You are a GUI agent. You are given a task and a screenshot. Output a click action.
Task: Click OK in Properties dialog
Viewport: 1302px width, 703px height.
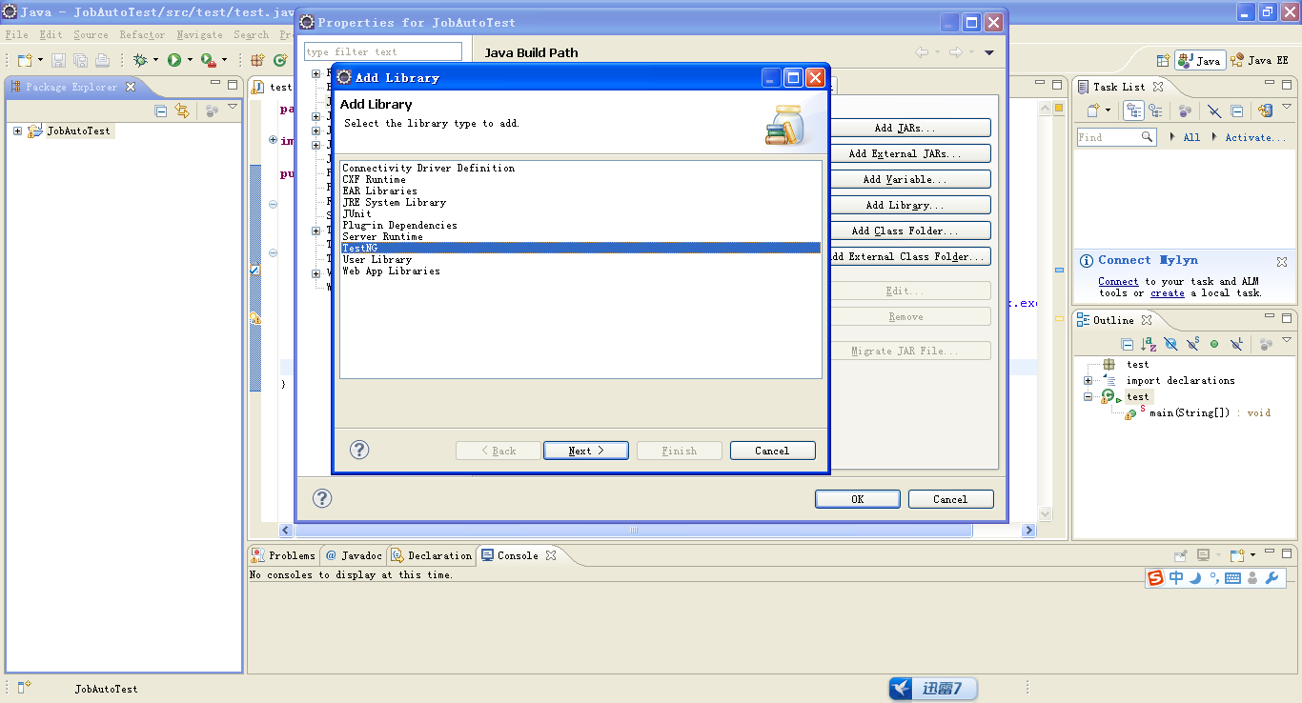pos(857,499)
